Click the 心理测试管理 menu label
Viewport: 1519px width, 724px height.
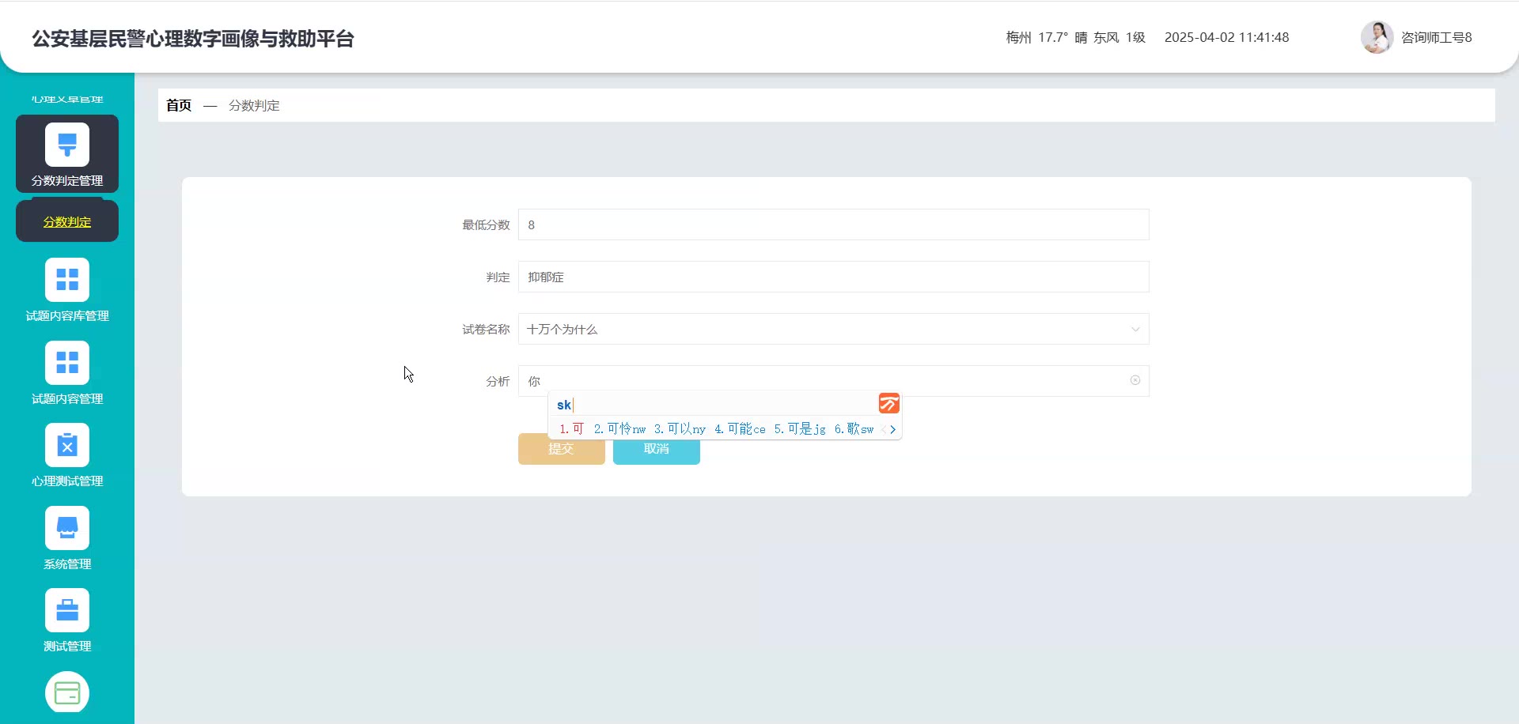pyautogui.click(x=67, y=481)
